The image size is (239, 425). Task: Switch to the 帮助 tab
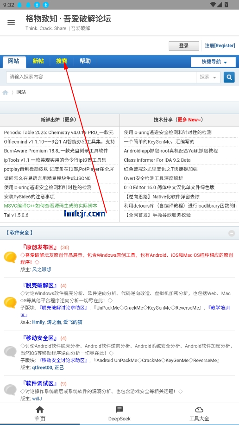pyautogui.click(x=85, y=61)
